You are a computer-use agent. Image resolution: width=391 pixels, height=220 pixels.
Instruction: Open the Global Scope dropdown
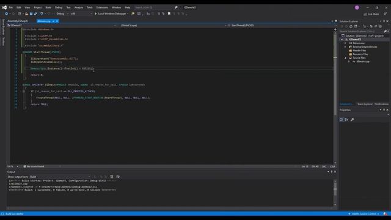(x=174, y=26)
